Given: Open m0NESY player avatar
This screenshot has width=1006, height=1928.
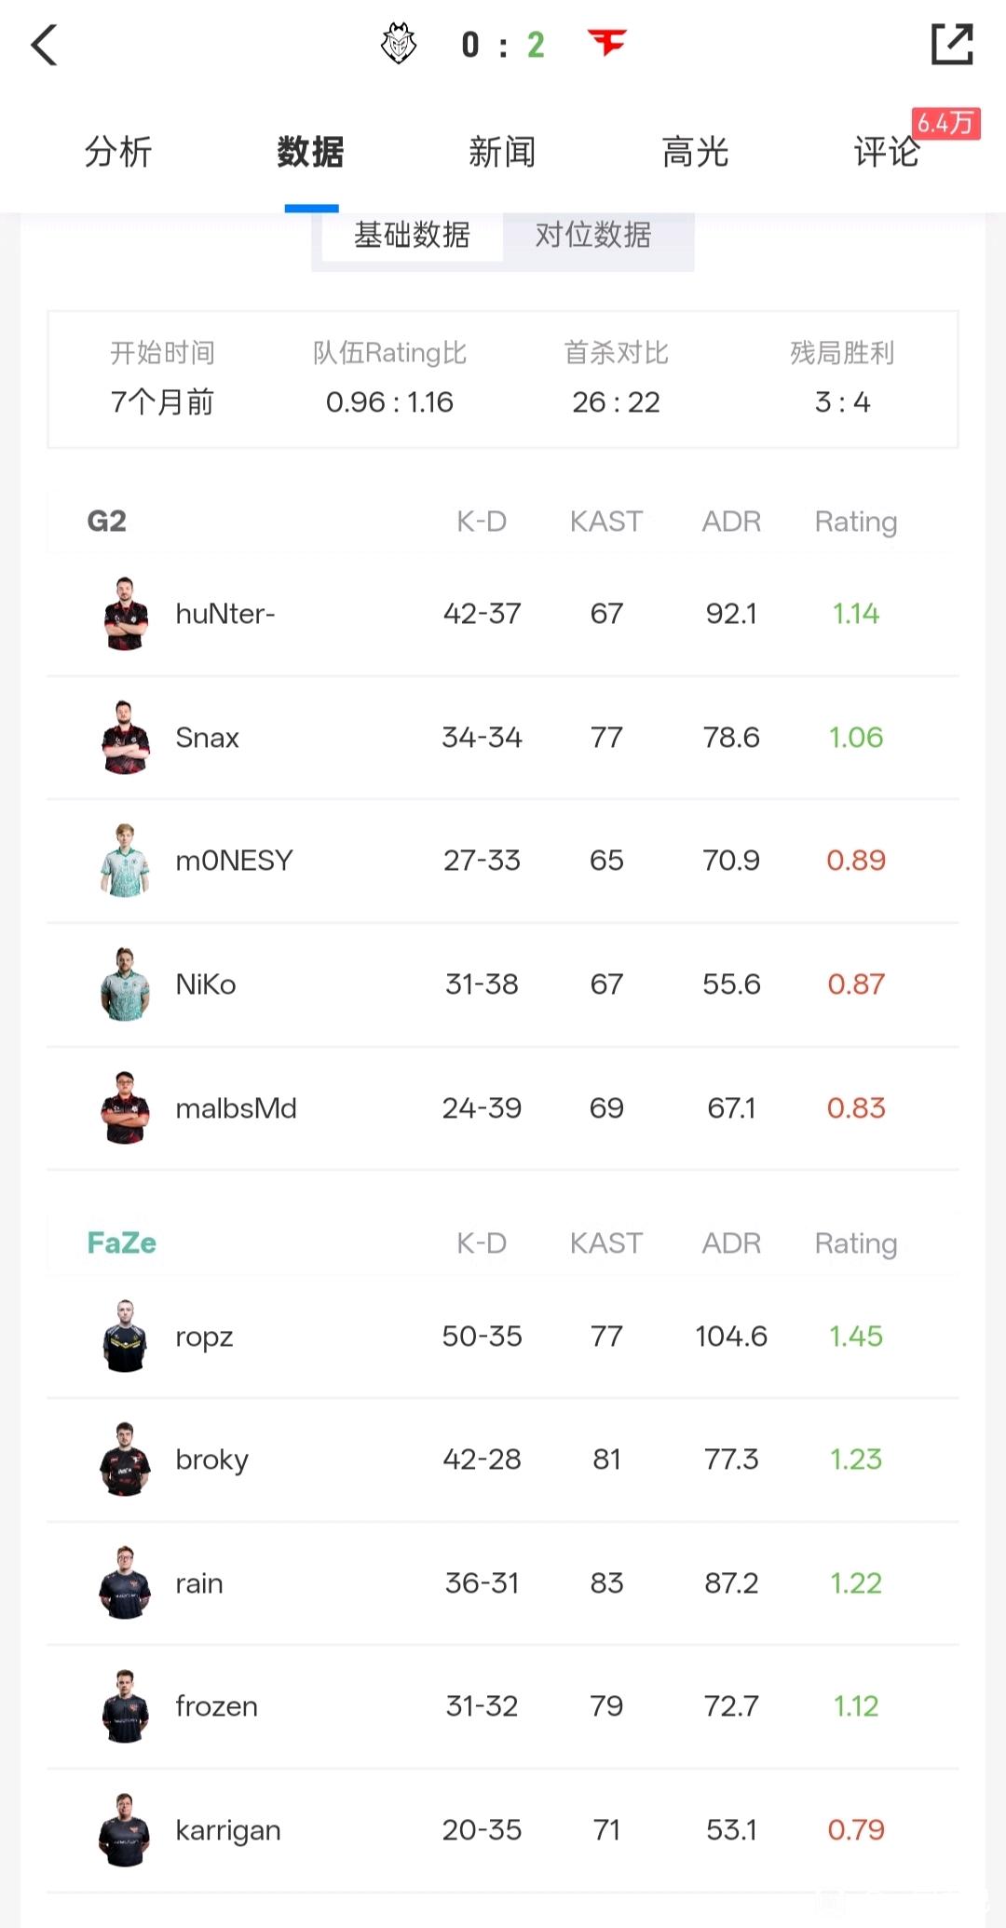Looking at the screenshot, I should (x=125, y=861).
